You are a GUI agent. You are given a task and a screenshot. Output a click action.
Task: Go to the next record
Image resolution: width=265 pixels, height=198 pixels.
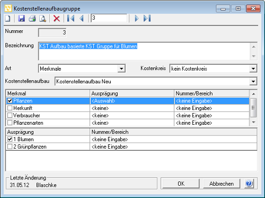pos(137,19)
